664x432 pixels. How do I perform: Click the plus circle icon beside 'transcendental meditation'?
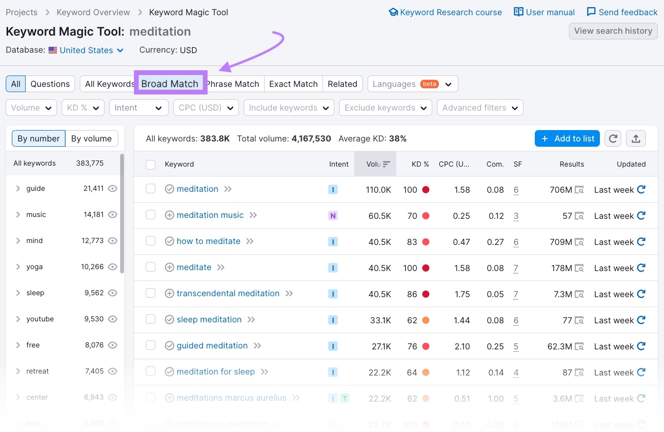(x=169, y=293)
